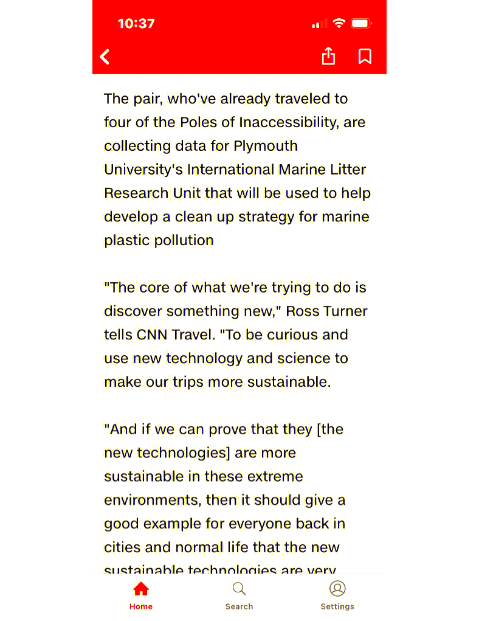Select the Home house icon
The image size is (479, 621).
click(x=141, y=589)
